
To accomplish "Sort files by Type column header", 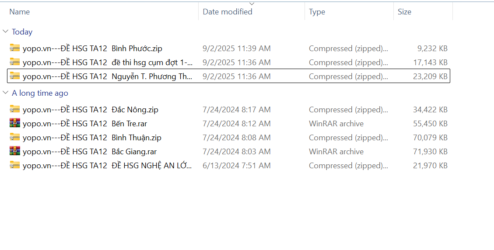I will 317,12.
